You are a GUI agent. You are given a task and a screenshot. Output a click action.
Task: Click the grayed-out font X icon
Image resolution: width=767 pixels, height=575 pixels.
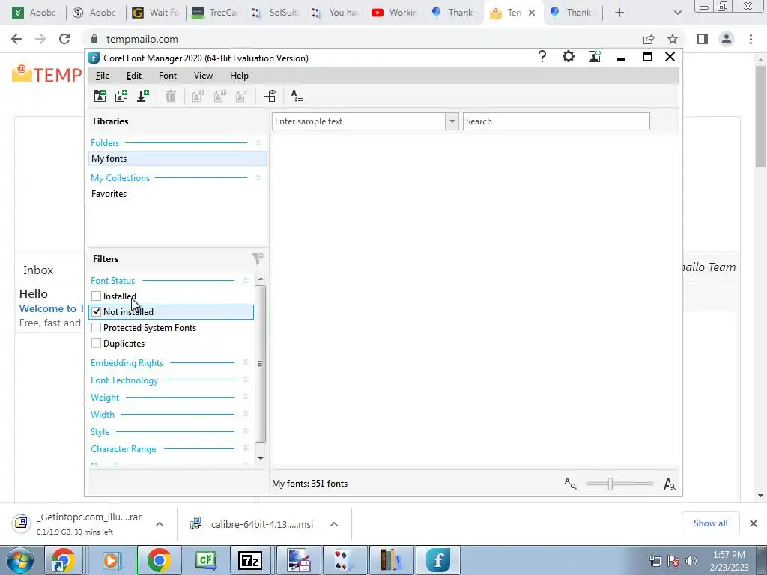(x=242, y=96)
